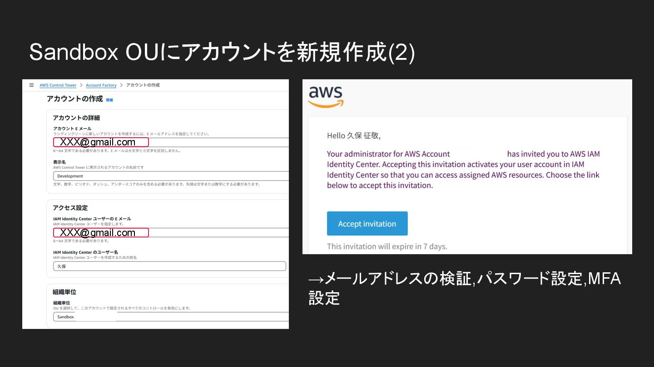Click the 表示名 field containing Development

pyautogui.click(x=170, y=176)
